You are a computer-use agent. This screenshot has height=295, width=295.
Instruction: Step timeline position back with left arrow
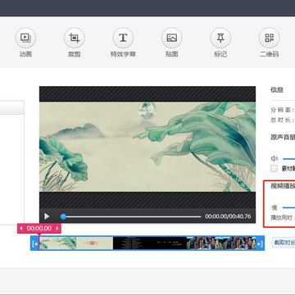coord(21,229)
